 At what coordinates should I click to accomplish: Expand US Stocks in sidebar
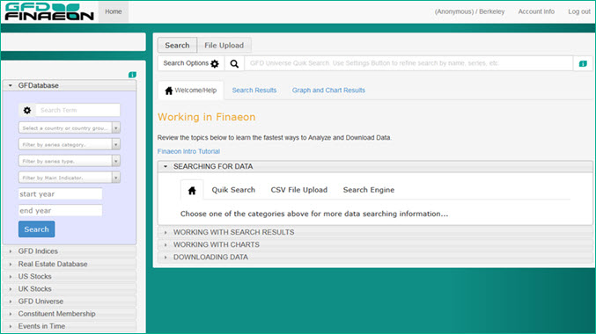point(70,276)
